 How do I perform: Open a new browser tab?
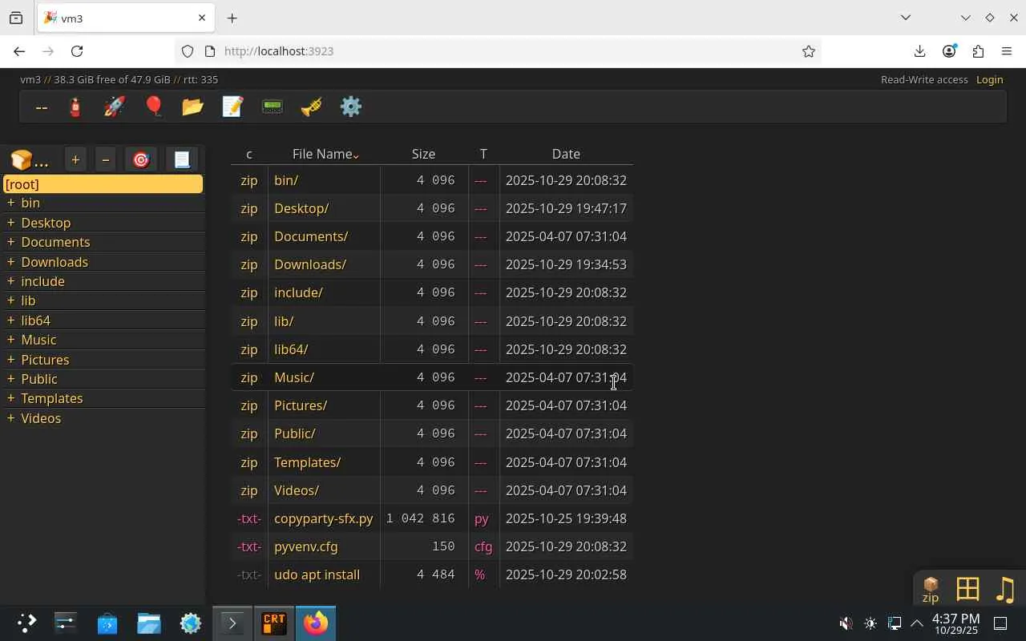click(x=232, y=18)
